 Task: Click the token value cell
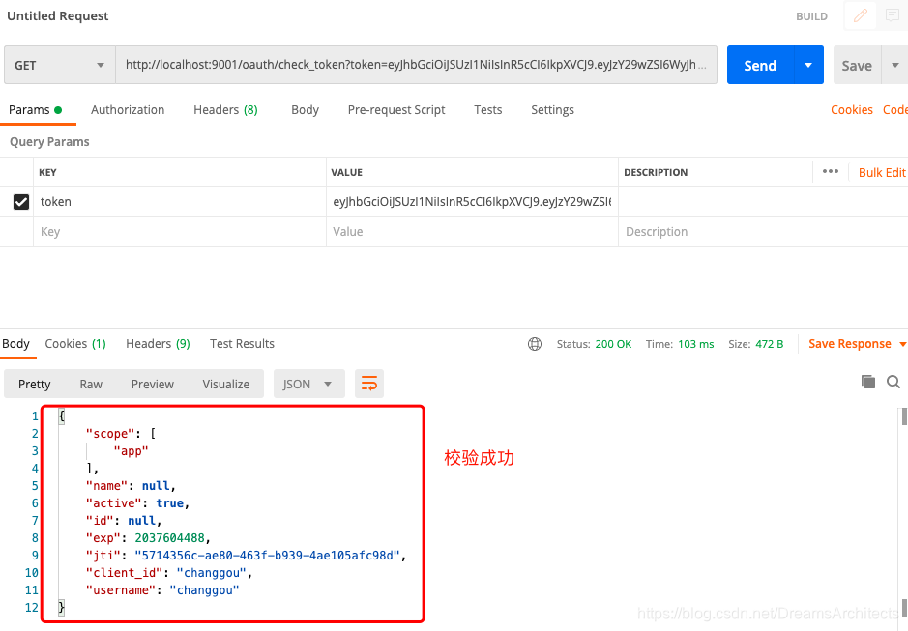(x=472, y=201)
